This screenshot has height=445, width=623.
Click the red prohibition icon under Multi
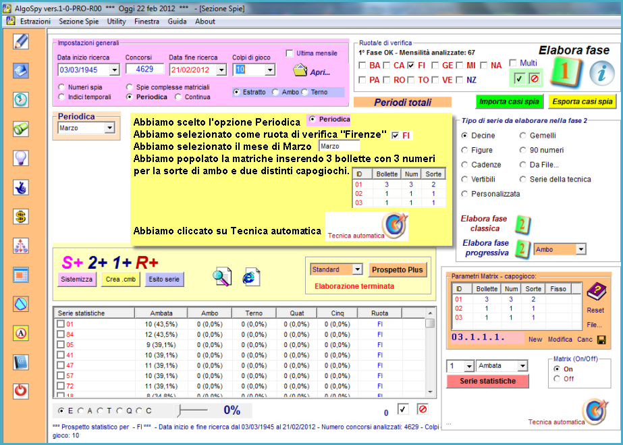coord(535,79)
